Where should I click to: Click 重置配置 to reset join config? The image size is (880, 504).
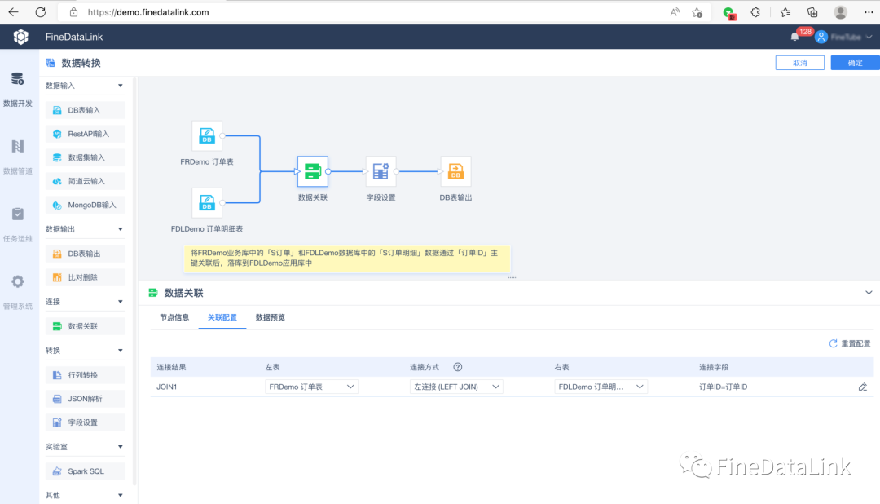tap(850, 343)
